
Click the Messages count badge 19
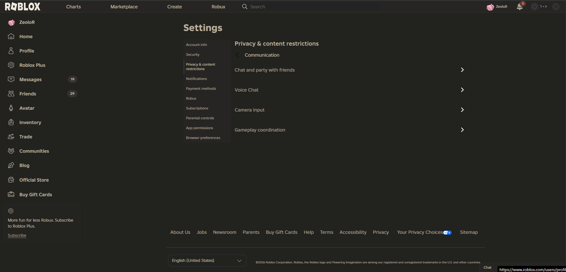[x=73, y=79]
